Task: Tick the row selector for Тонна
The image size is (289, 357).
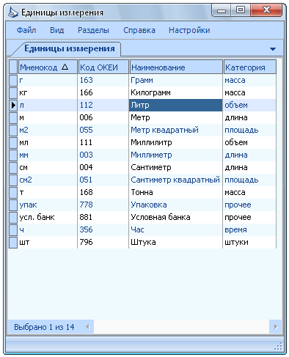Action: pos(13,193)
